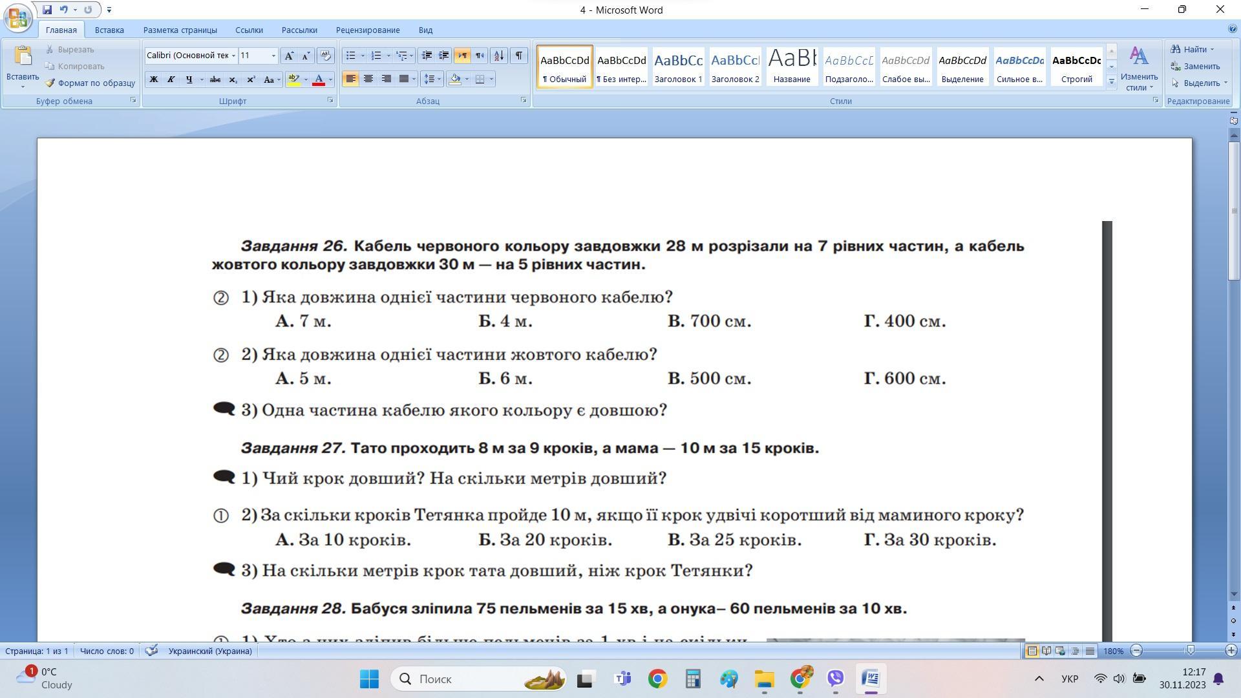Increase paragraph indent
1241x698 pixels.
pos(444,56)
